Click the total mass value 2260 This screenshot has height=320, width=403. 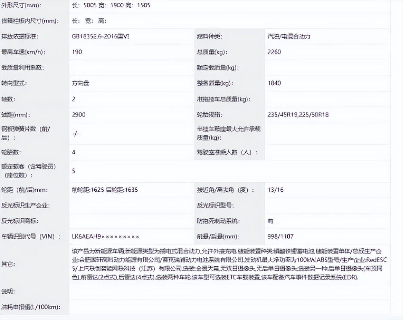point(274,52)
